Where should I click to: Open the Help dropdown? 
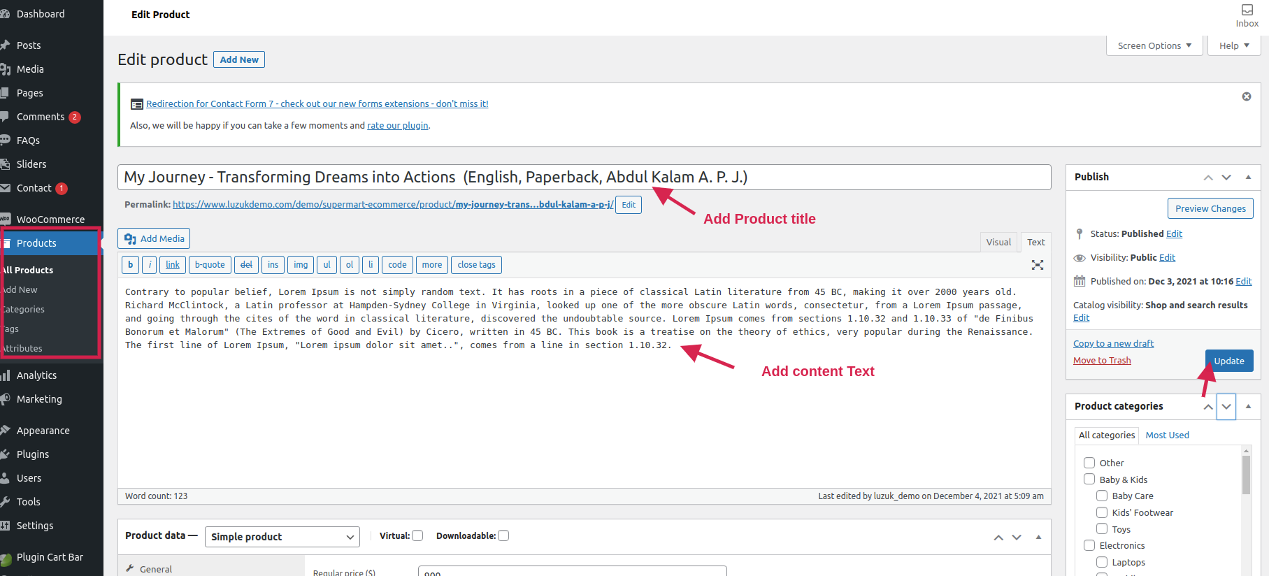coord(1234,45)
